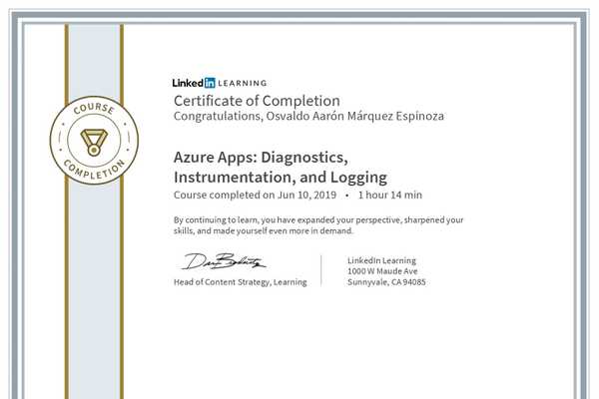Select 'Course completed on Jun 10, 2019'

click(x=255, y=196)
